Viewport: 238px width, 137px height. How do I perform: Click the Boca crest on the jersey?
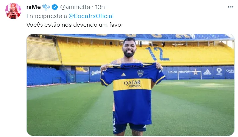(140, 73)
